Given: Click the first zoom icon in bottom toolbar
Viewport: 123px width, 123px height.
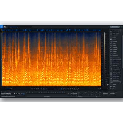Looking at the screenshot, I should (x=32, y=89).
